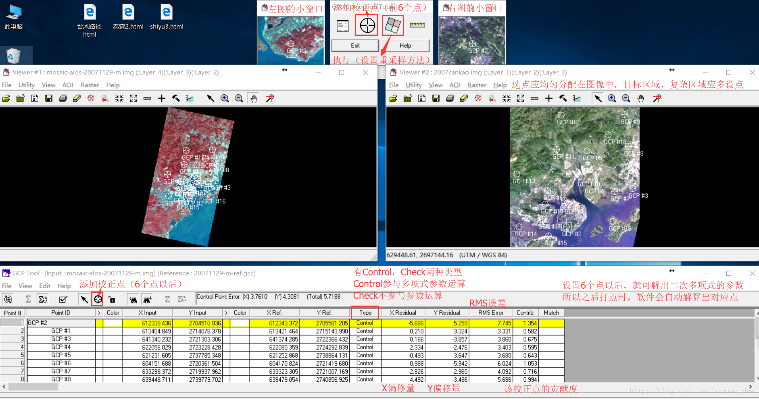The height and width of the screenshot is (399, 759).
Task: Click the Exit button in Geo Correction Tools
Action: point(355,45)
